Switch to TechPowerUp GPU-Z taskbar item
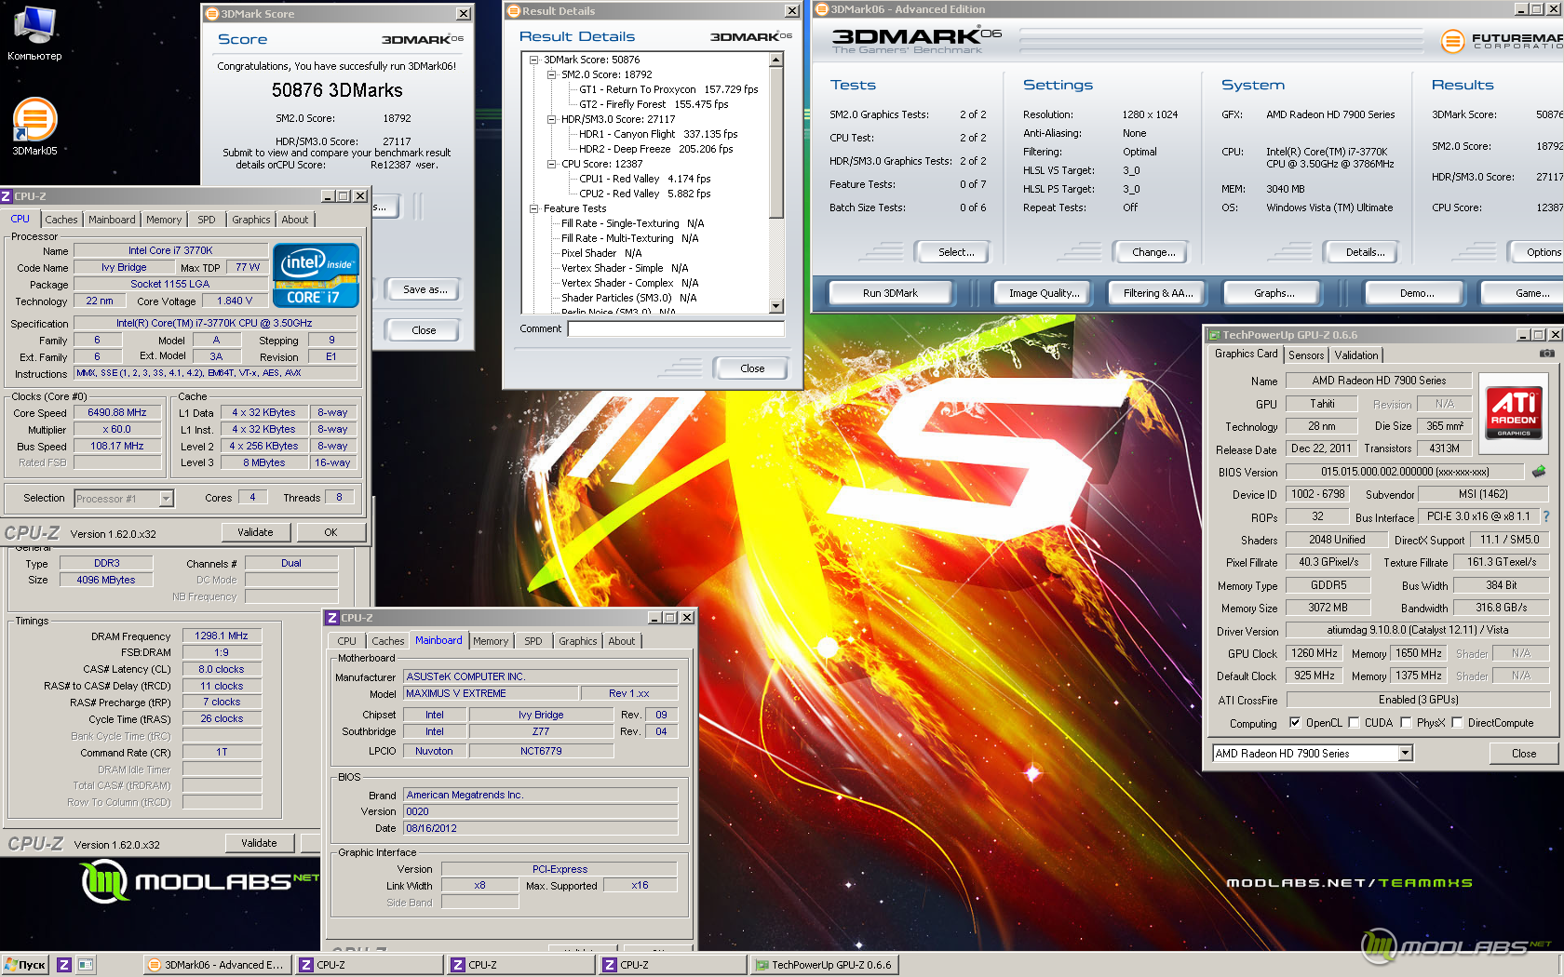 coord(824,965)
